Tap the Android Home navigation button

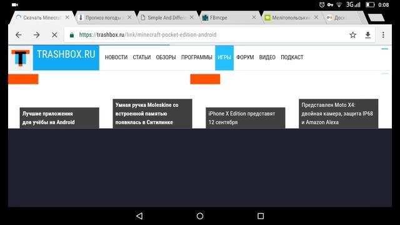(x=200, y=216)
